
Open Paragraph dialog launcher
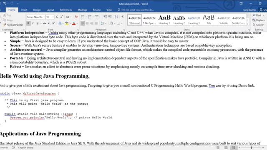click(124, 30)
